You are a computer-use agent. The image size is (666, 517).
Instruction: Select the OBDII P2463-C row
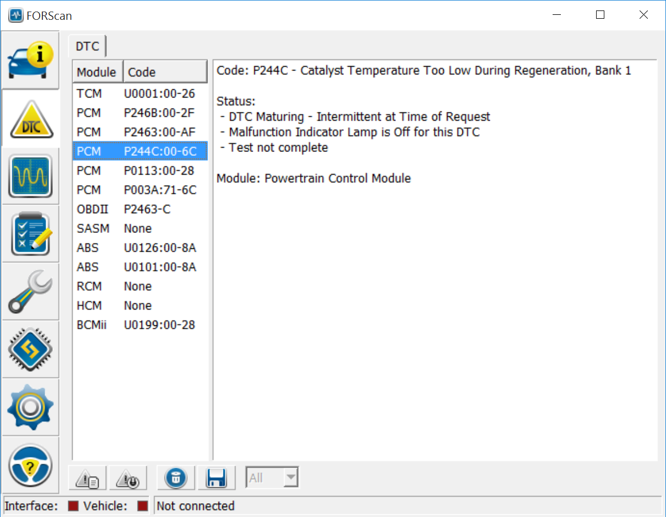click(140, 209)
